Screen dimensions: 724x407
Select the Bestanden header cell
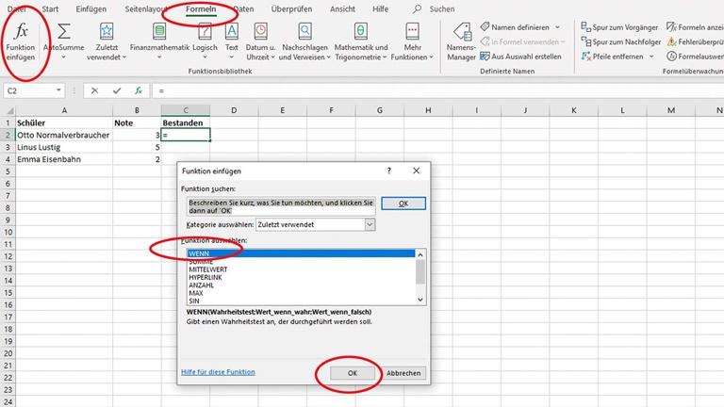tap(186, 122)
